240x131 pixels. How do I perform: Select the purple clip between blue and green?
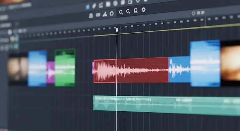click(51, 72)
